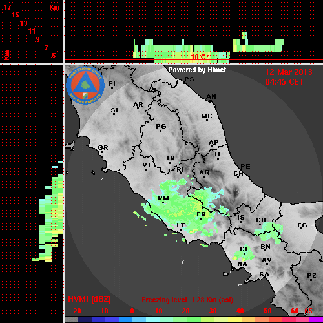Click the 0 dBZ scale value

click(x=132, y=311)
